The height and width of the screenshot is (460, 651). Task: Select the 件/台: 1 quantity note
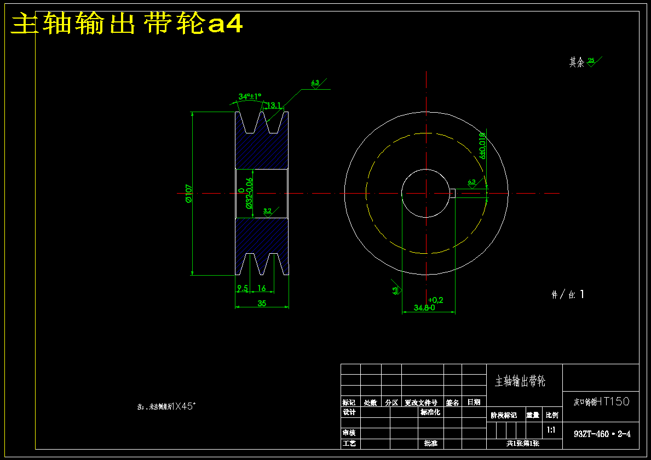click(568, 294)
